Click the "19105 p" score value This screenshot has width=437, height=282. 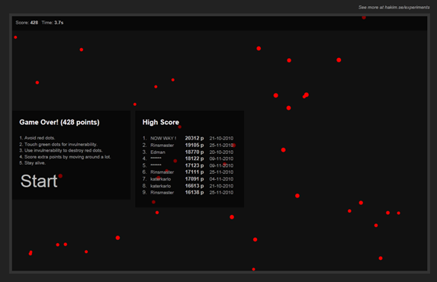194,145
